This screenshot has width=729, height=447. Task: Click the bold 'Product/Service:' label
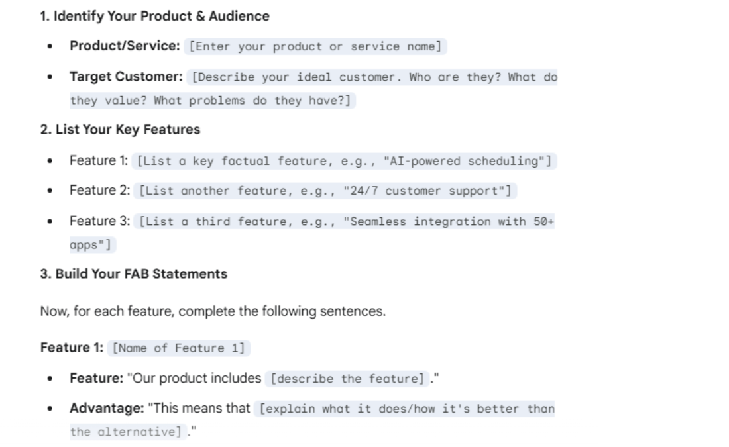(125, 47)
